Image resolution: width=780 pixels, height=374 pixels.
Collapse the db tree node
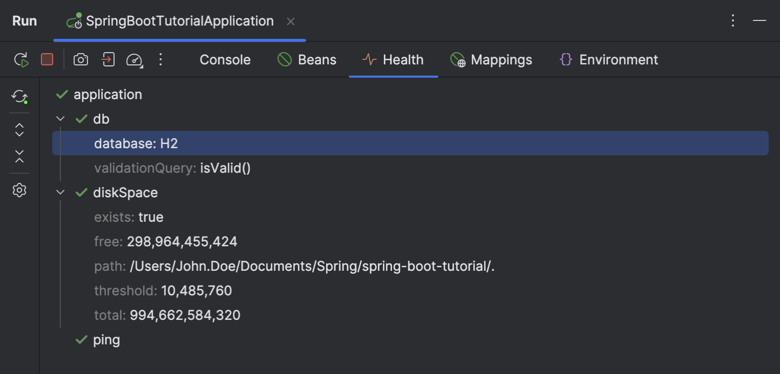coord(60,119)
